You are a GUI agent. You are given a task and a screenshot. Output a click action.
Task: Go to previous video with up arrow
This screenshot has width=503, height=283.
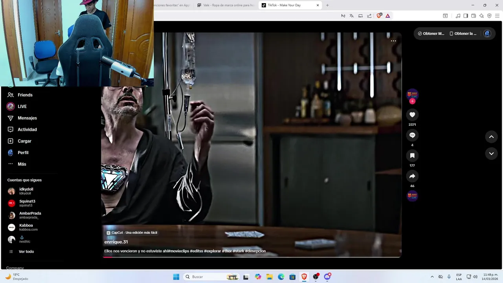tap(491, 137)
